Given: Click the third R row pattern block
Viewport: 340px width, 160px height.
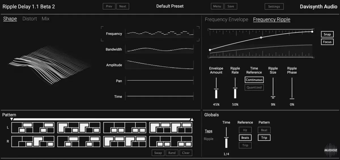Looking at the screenshot, I should (125, 141).
